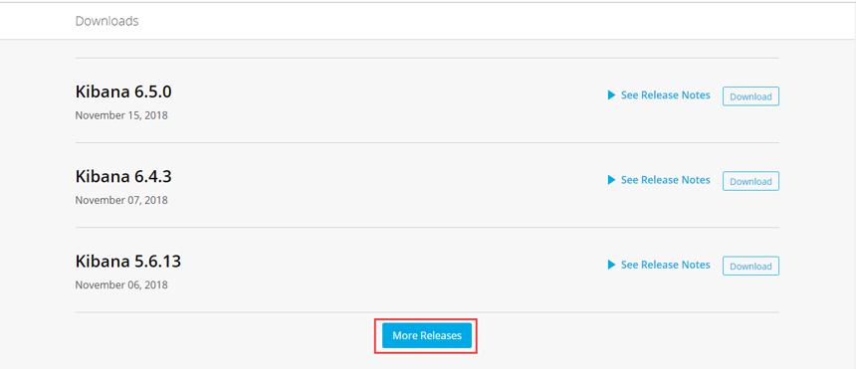
Task: Select the Downloads header label
Action: (107, 21)
